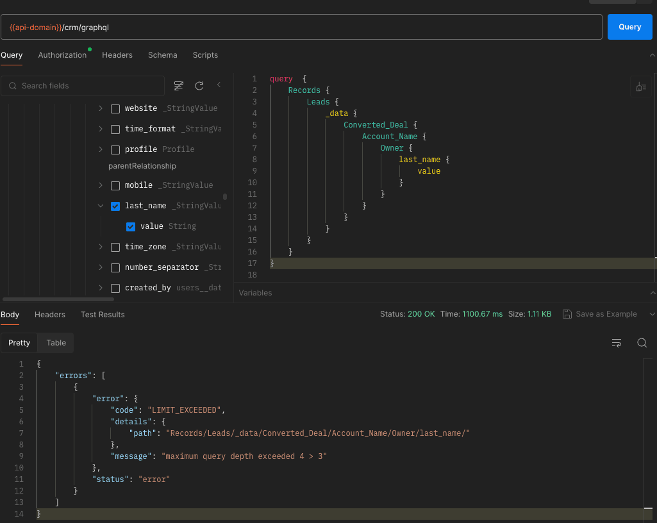Click the field list vertical scrollbar thumb
This screenshot has width=657, height=523.
[225, 197]
